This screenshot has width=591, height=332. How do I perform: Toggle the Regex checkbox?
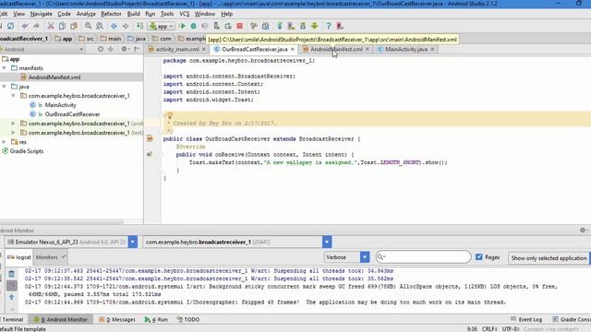tap(479, 257)
